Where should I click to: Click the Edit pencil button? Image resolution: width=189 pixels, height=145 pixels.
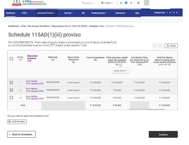pos(157,46)
